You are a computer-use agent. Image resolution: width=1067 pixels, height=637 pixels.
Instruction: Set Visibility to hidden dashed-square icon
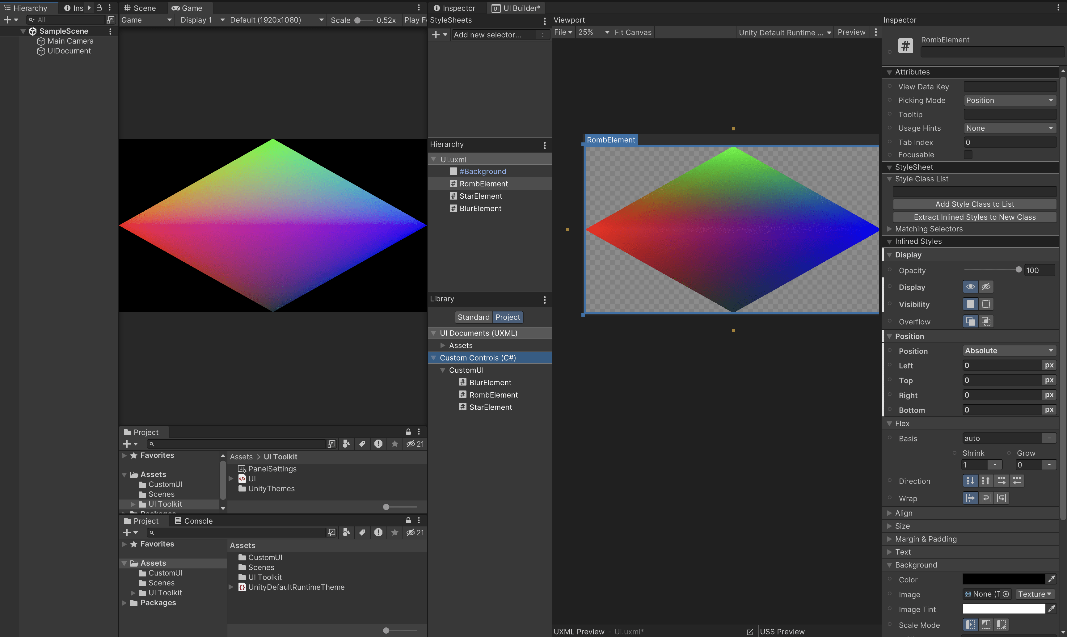click(986, 304)
